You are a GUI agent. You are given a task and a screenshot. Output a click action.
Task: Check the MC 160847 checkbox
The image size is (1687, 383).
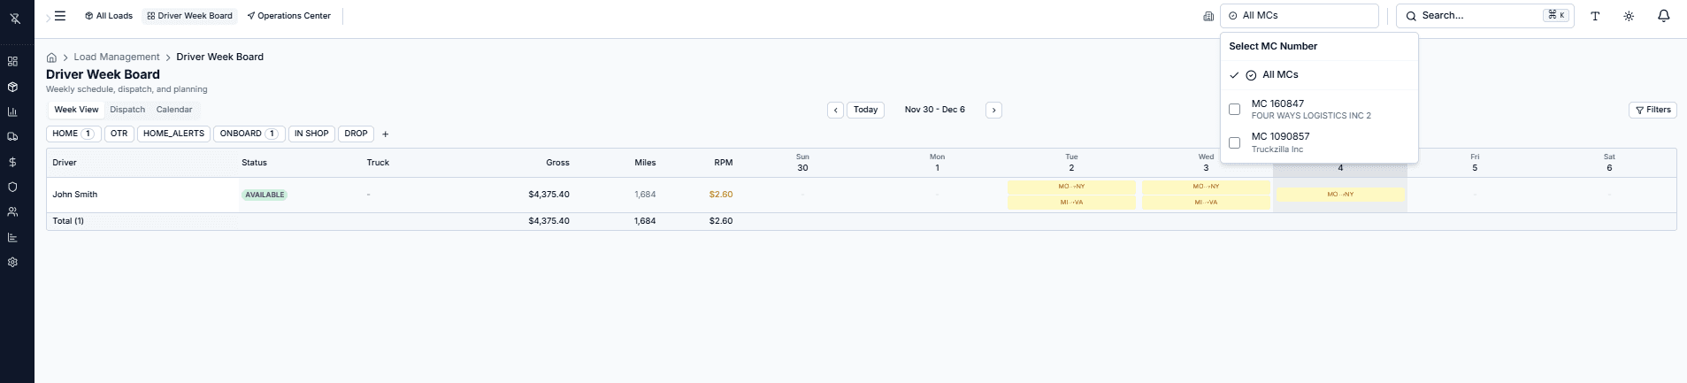click(1235, 110)
